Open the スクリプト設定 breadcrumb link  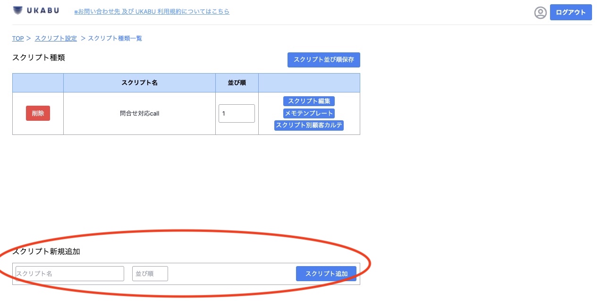point(56,38)
